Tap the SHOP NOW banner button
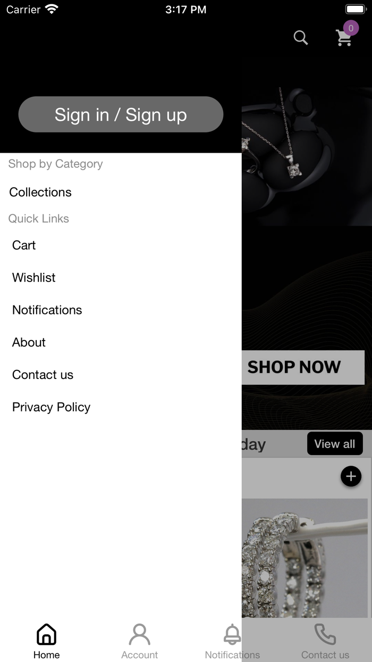The width and height of the screenshot is (372, 662). [x=303, y=367]
